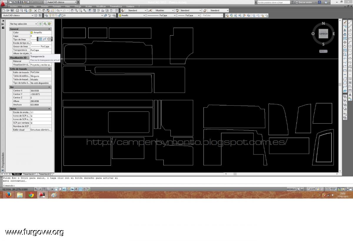Click the binoculars search icon

292,2
